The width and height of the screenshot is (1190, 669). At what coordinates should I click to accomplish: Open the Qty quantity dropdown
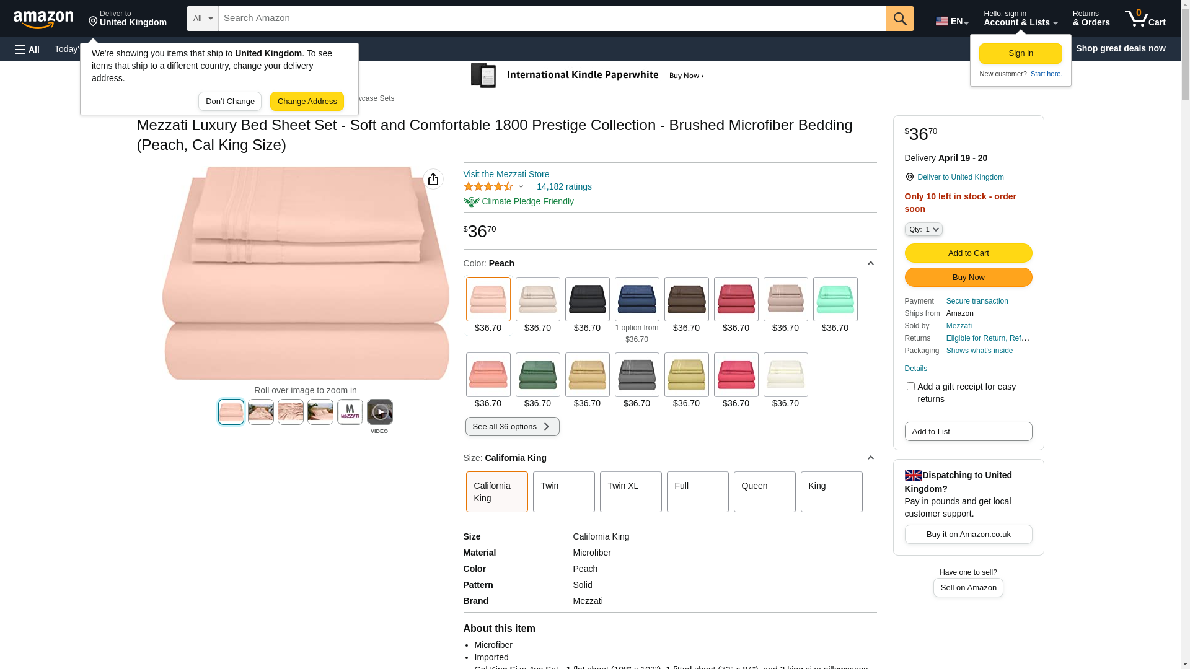click(x=923, y=229)
